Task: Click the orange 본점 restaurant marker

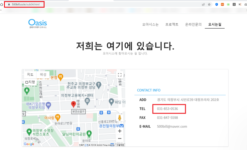Action: pos(61,77)
